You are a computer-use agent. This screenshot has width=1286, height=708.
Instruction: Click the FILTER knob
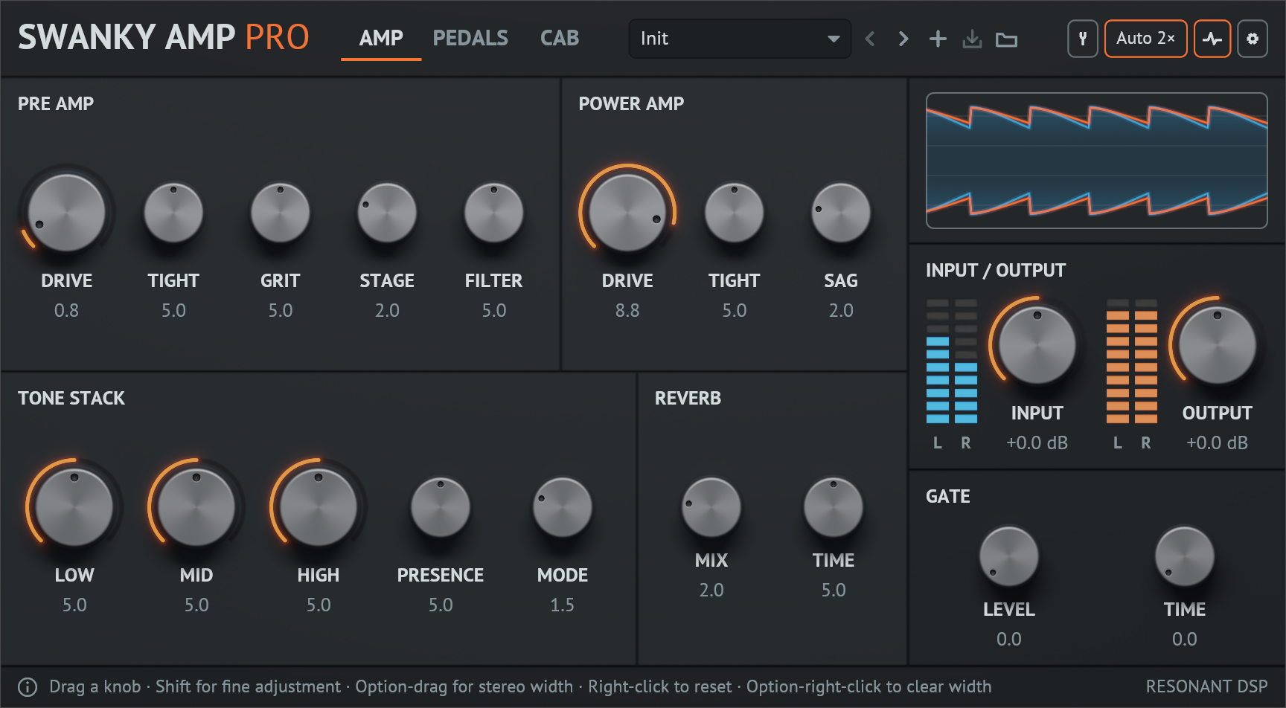494,213
